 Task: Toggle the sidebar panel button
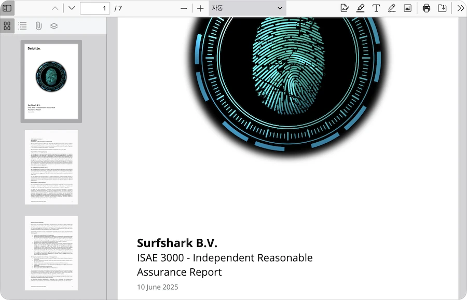(7, 8)
